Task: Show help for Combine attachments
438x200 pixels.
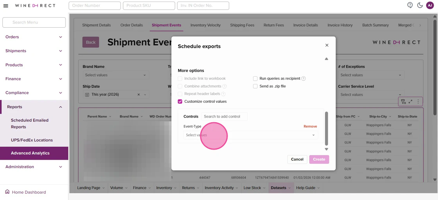Action: coord(224,86)
